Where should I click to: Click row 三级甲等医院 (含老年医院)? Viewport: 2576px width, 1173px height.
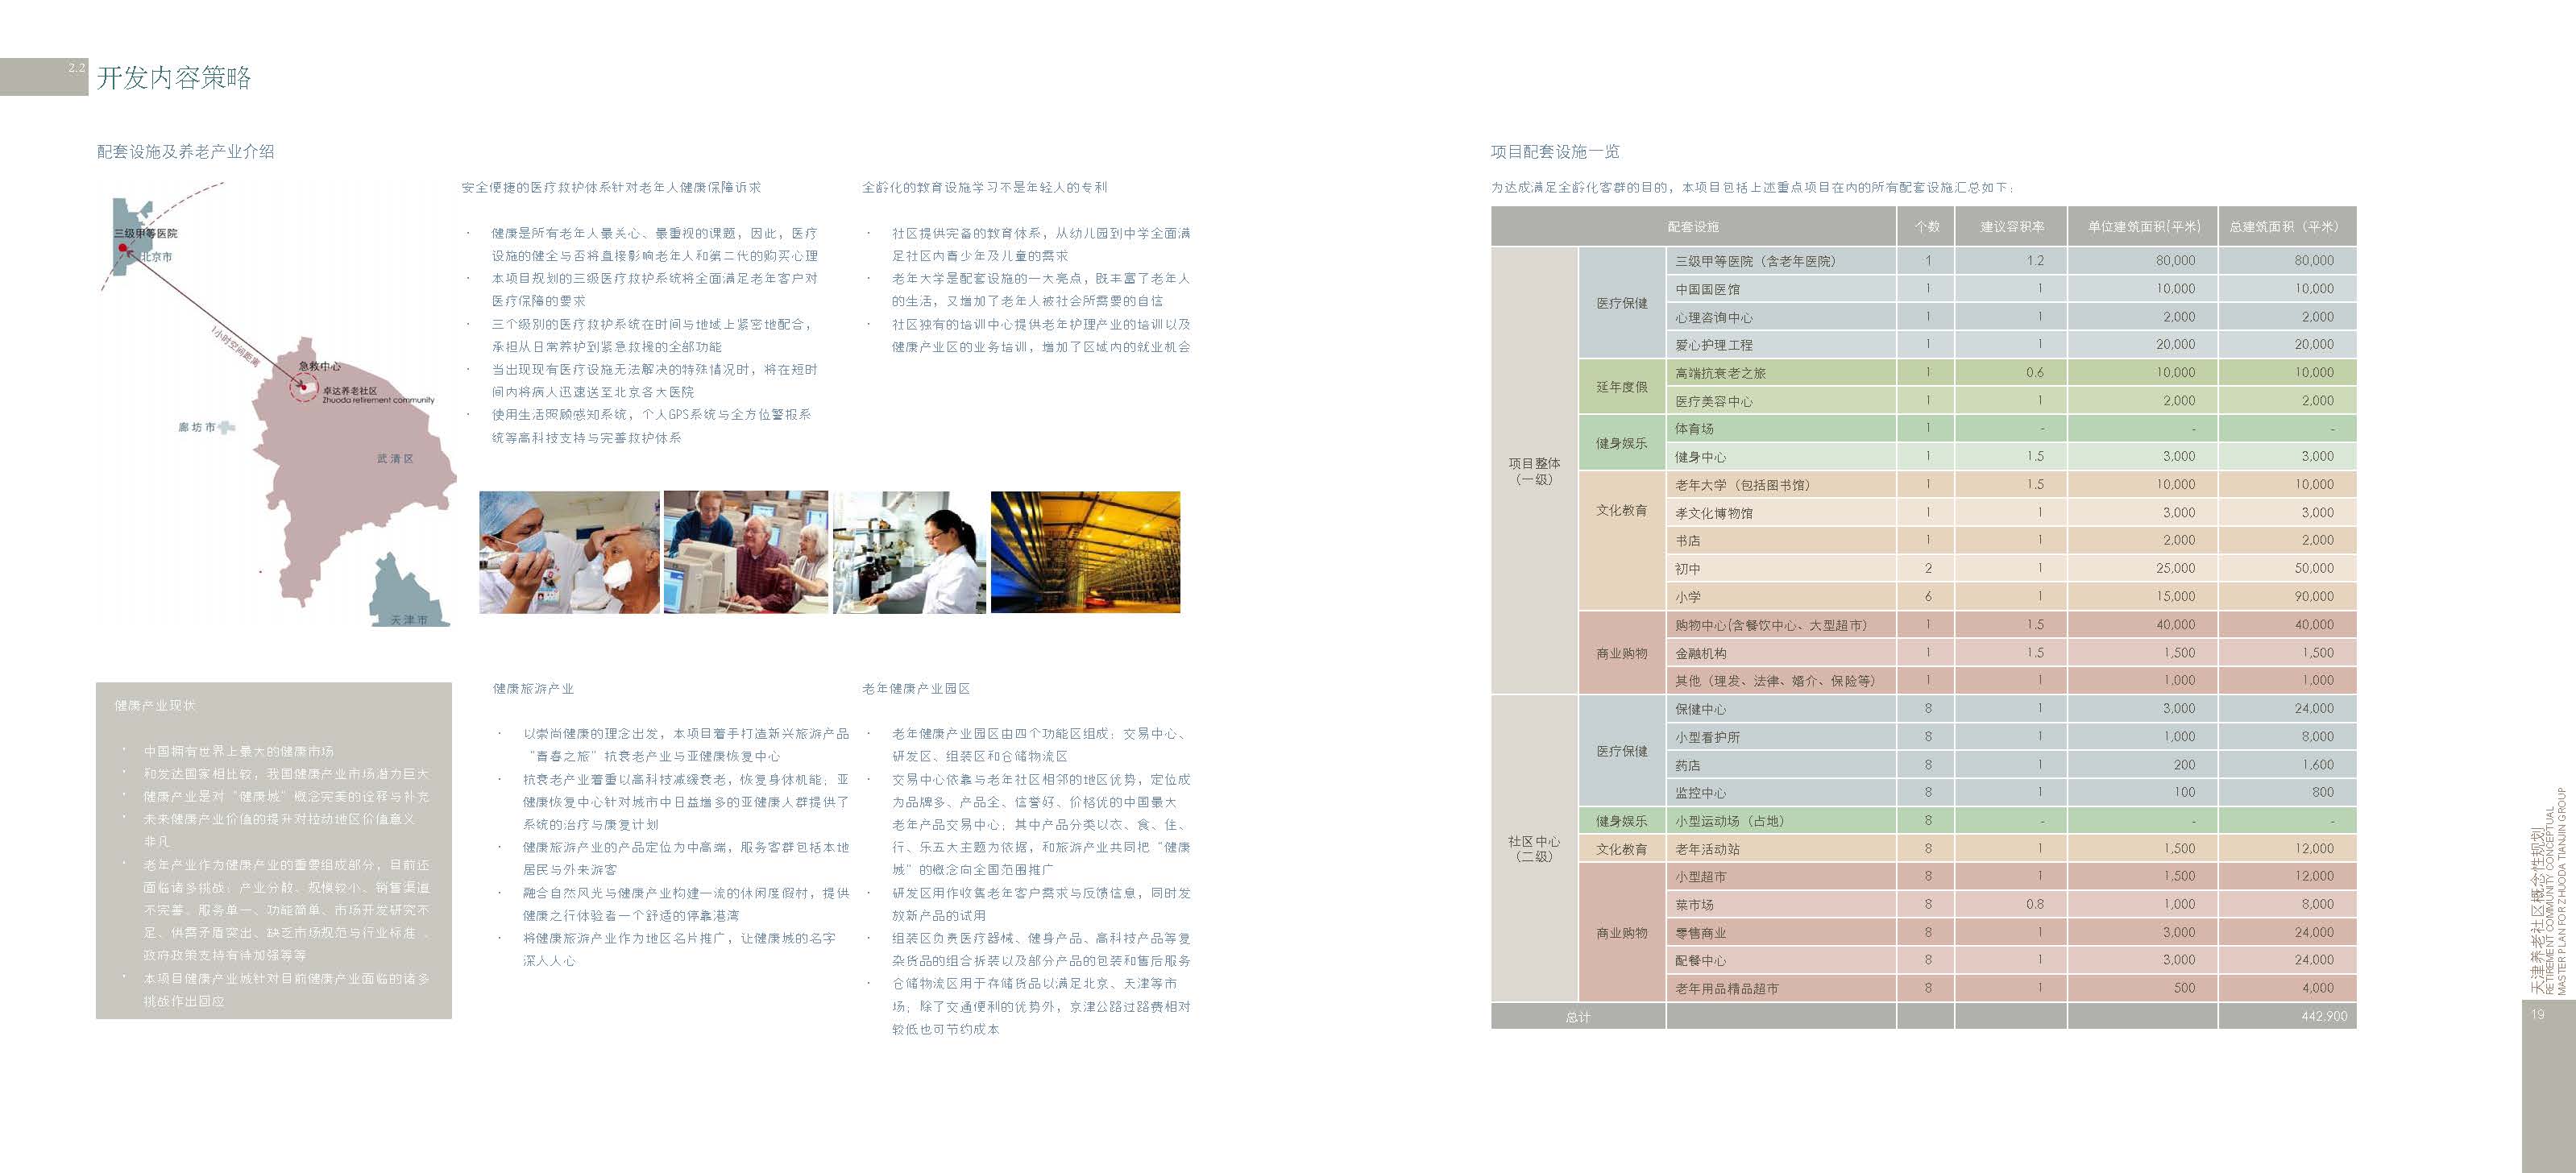(2011, 261)
